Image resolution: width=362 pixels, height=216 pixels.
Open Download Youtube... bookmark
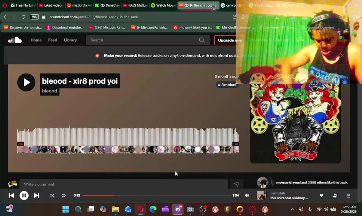tap(65, 28)
